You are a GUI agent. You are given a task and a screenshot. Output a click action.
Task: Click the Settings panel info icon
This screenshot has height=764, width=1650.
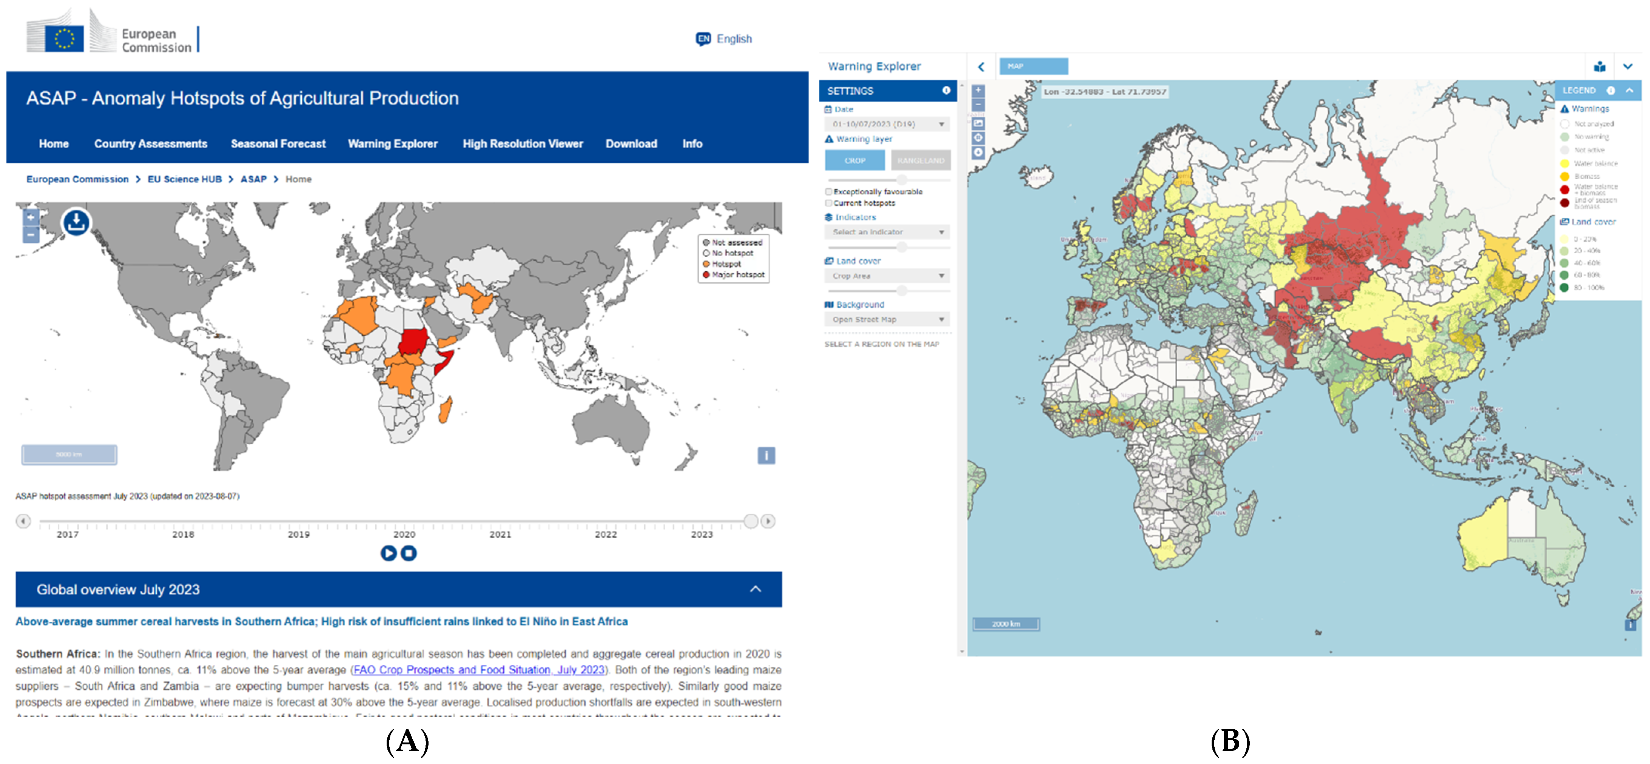(x=946, y=90)
